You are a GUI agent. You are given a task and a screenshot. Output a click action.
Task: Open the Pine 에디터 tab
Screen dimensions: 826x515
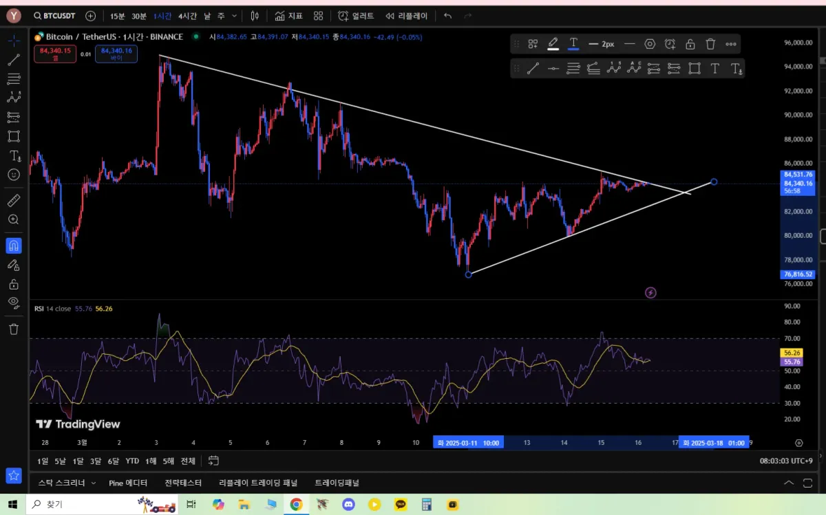click(128, 483)
